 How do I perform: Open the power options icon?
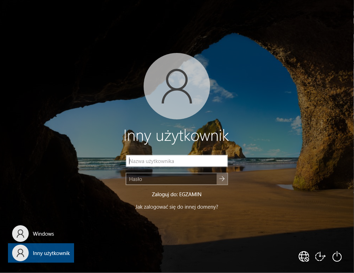[x=337, y=256]
